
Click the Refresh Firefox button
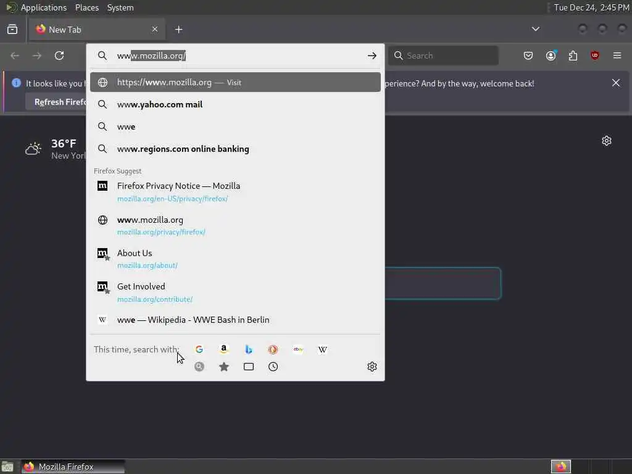coord(56,102)
